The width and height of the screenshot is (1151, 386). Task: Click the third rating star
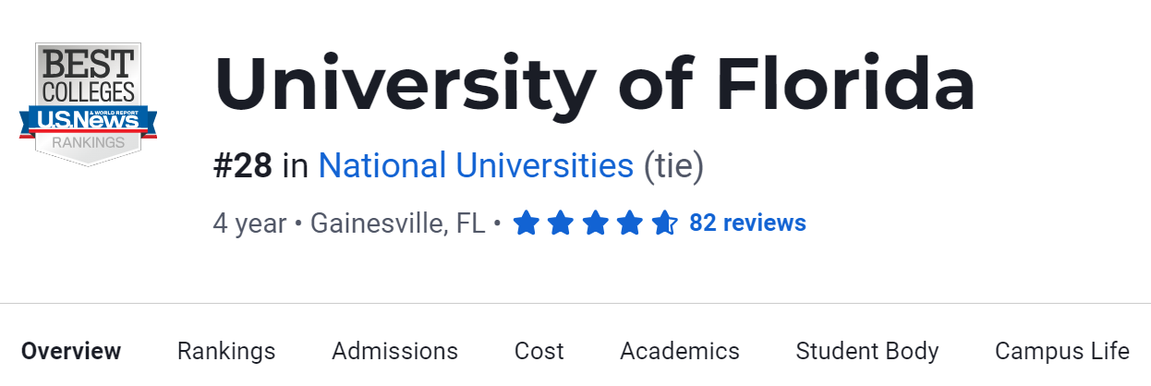(x=595, y=223)
